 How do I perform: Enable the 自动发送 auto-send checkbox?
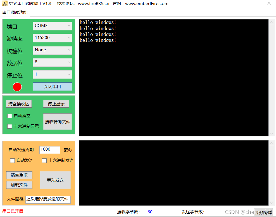(12, 160)
